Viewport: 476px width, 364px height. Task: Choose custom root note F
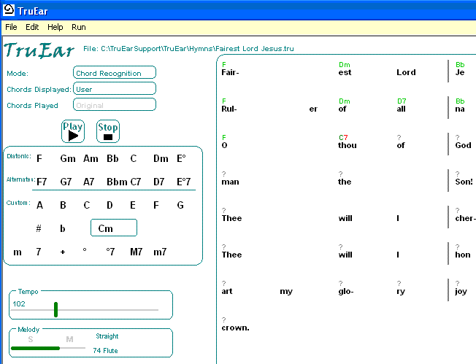[x=156, y=206]
